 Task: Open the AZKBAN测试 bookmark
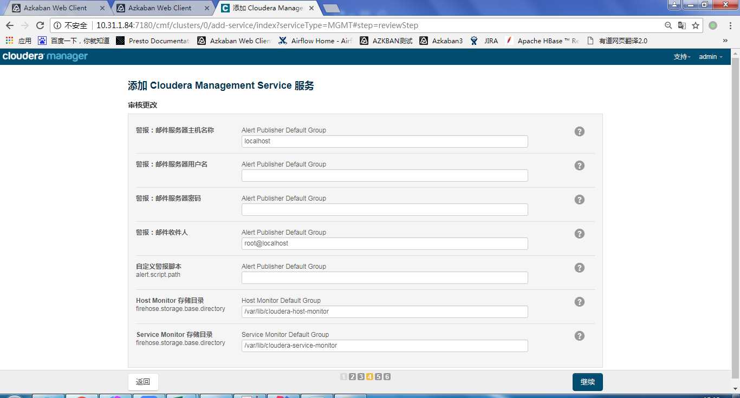tap(386, 41)
